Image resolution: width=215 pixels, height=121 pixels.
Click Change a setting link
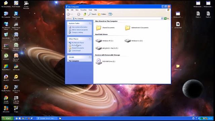pyautogui.click(x=77, y=33)
